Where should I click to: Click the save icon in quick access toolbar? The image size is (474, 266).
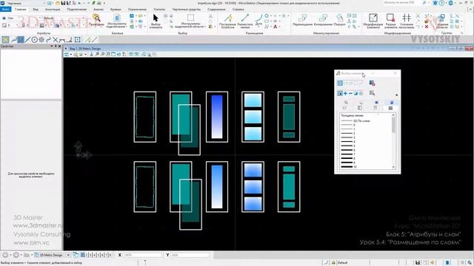[x=63, y=3]
